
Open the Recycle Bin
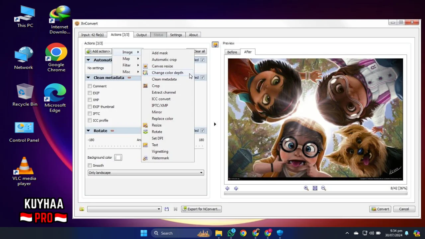(x=25, y=95)
